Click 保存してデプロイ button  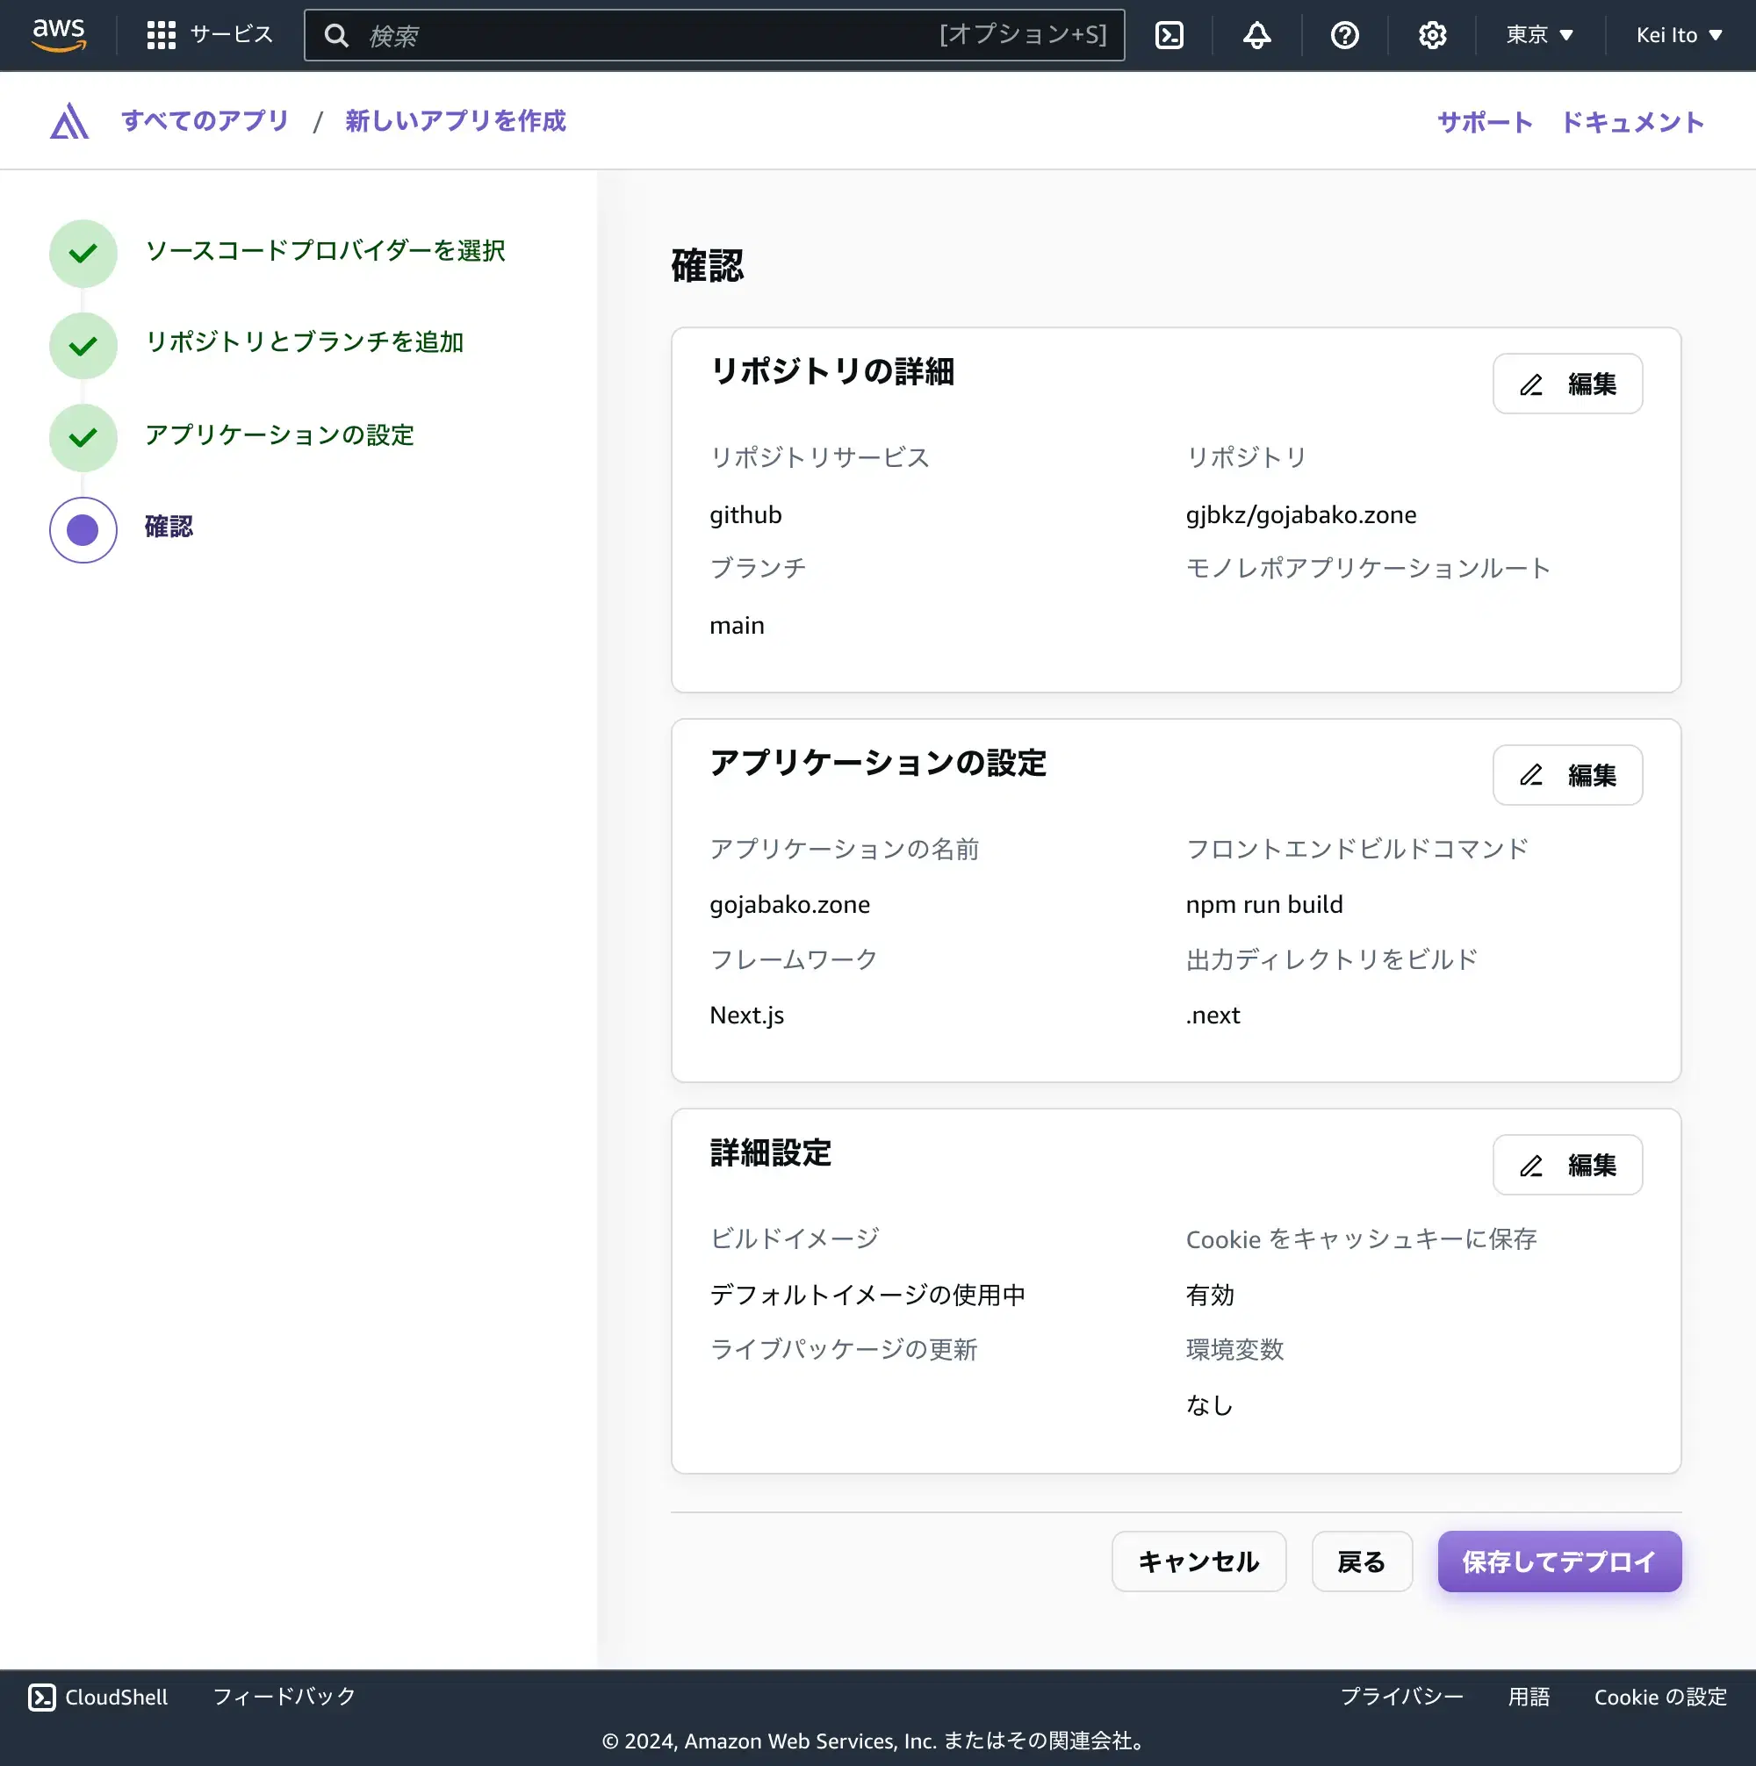(1559, 1562)
